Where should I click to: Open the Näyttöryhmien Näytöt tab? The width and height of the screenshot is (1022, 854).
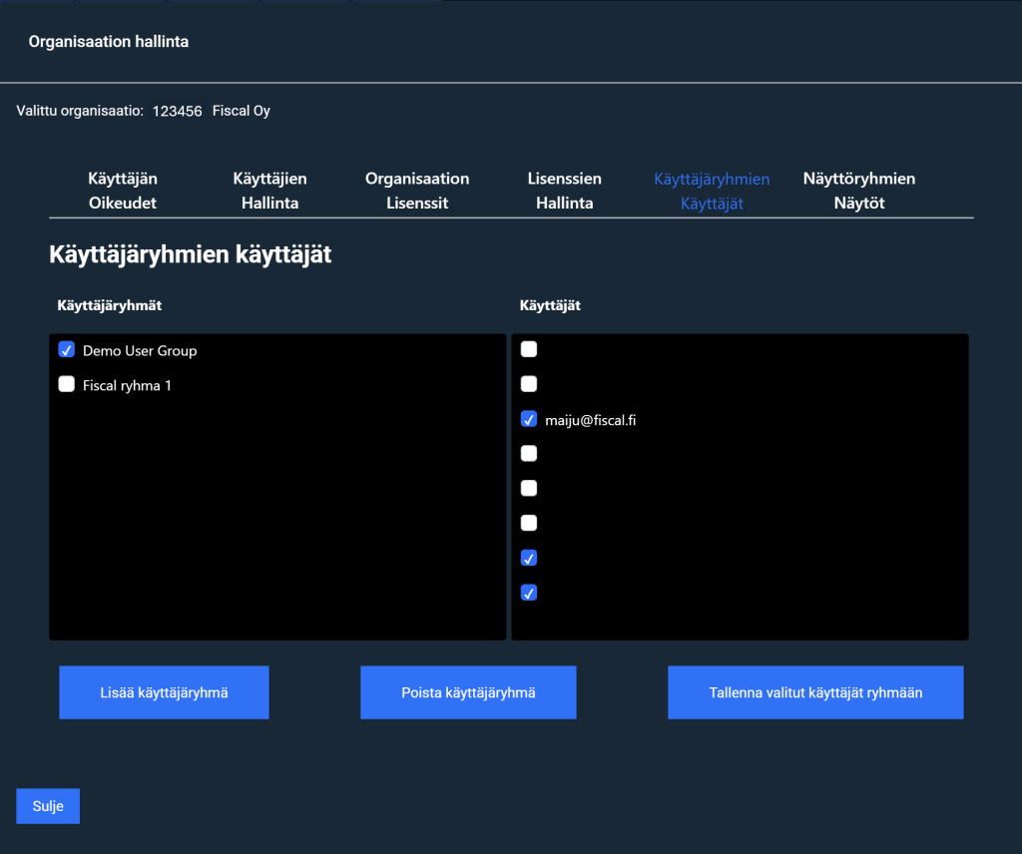tap(858, 191)
